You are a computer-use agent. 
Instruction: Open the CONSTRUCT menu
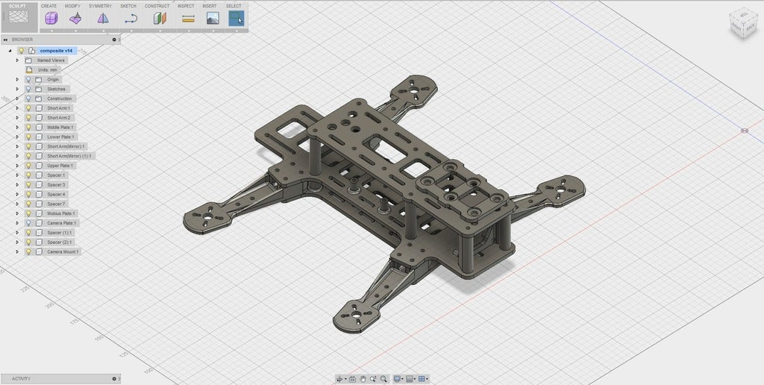[x=157, y=6]
